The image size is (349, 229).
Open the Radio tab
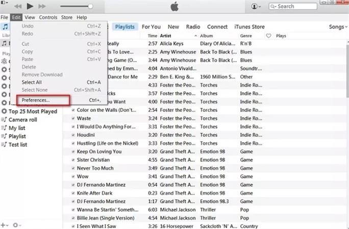(193, 27)
